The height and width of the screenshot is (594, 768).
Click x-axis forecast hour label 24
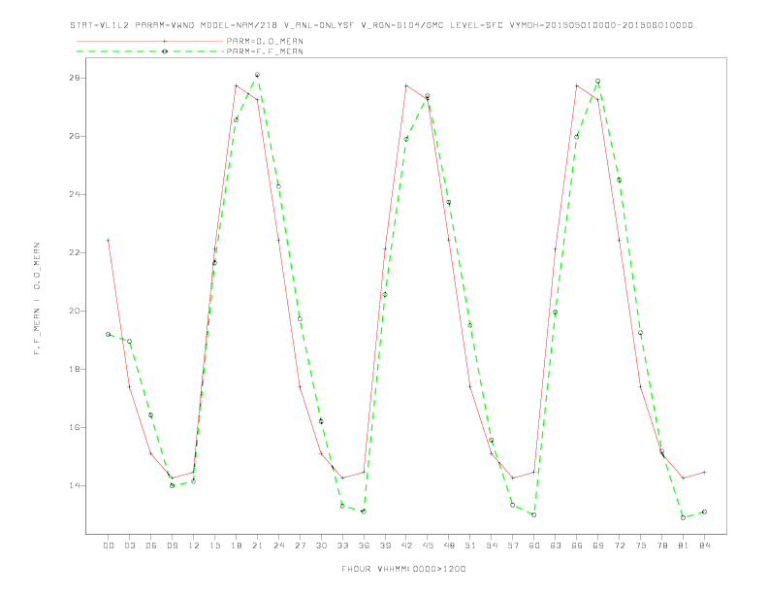[x=278, y=545]
